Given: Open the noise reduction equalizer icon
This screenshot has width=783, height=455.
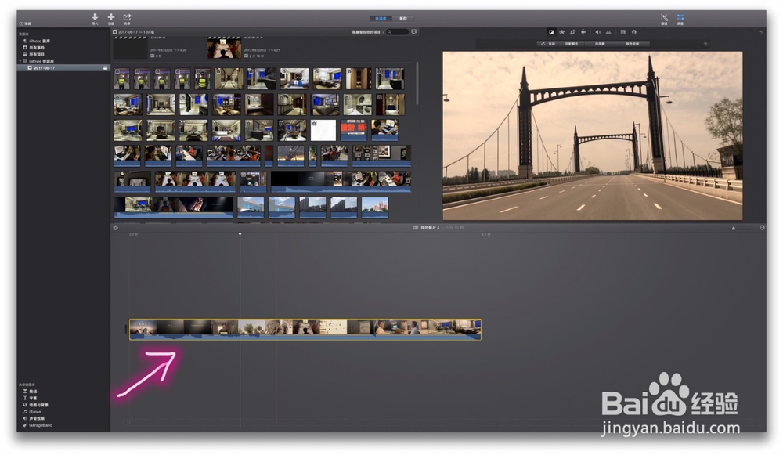Looking at the screenshot, I should pyautogui.click(x=608, y=32).
